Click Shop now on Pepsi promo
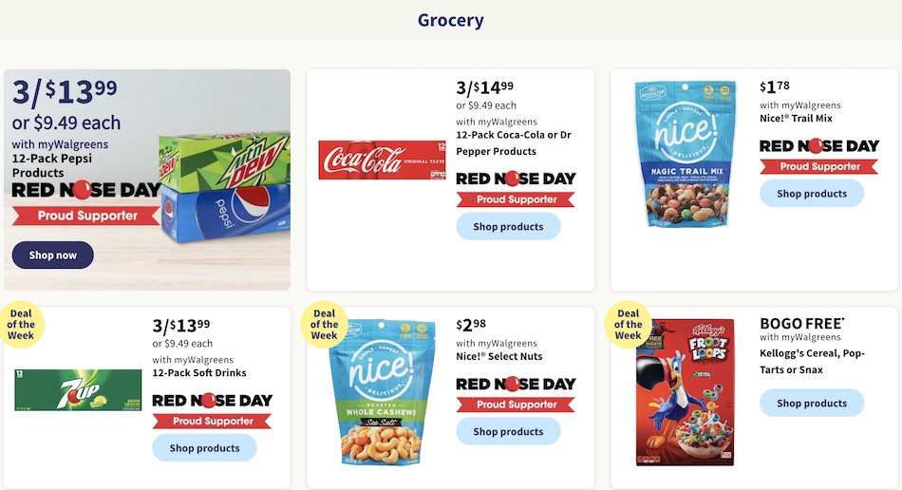902x490 pixels. pos(52,254)
